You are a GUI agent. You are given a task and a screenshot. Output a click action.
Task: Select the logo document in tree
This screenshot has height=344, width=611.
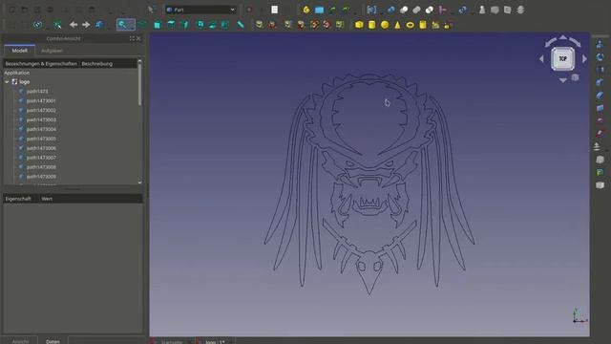pos(25,82)
